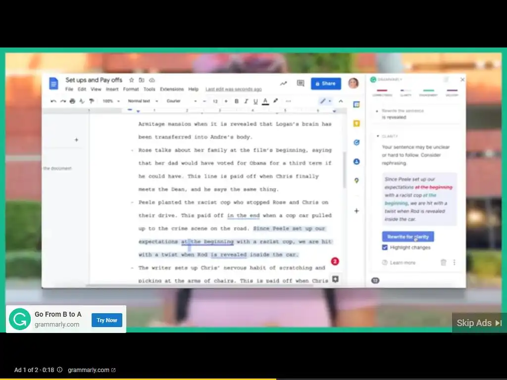Open the activity dashboard trend icon

point(284,83)
